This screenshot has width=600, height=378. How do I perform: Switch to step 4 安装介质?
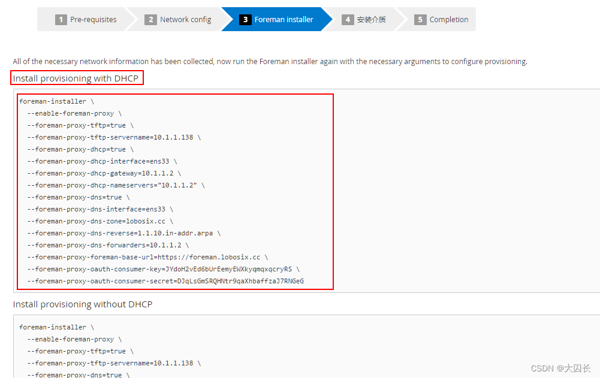pyautogui.click(x=364, y=20)
